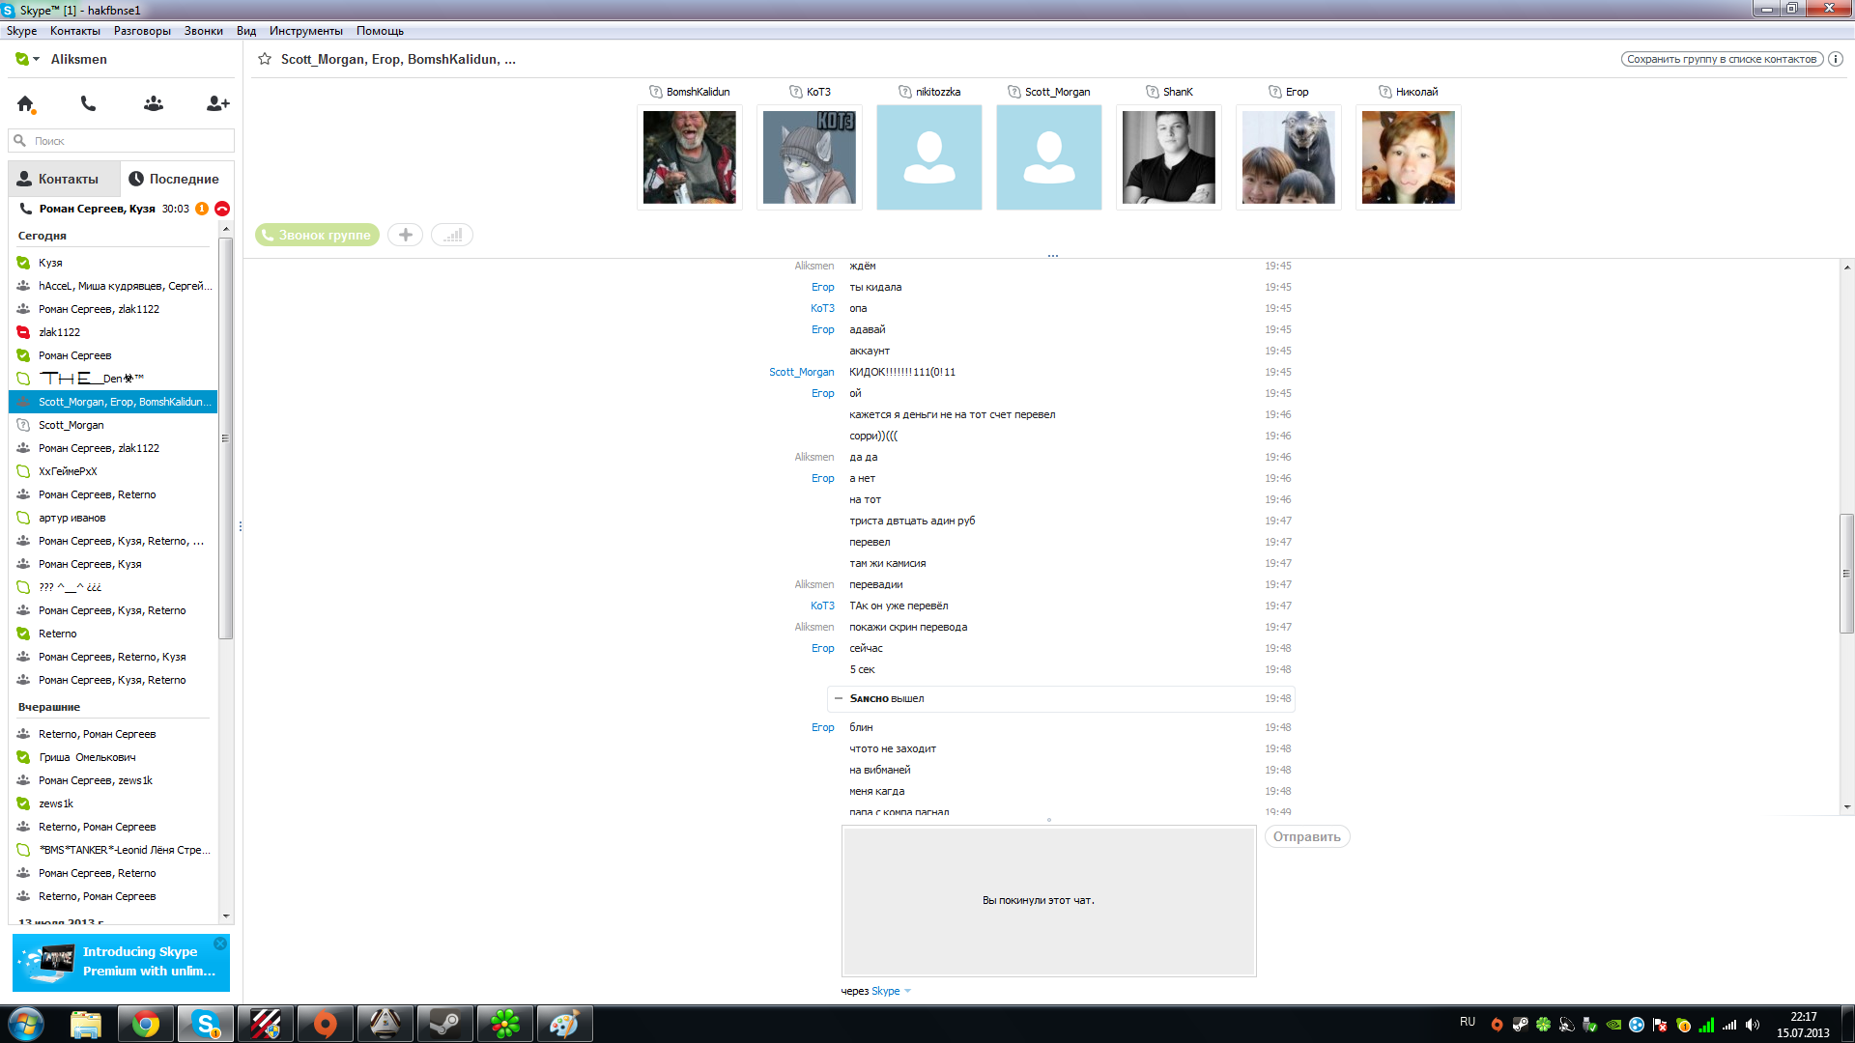Viewport: 1855px width, 1043px height.
Task: Expand the chat header dots handle
Action: [1052, 256]
